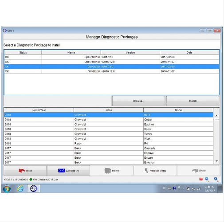Click GM Global v2017.2.0 status bar text
Screen dimensions: 224x223
click(x=45, y=180)
